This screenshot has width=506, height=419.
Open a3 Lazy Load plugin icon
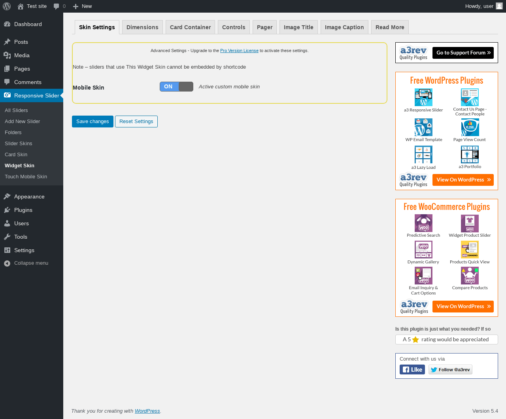coord(423,155)
